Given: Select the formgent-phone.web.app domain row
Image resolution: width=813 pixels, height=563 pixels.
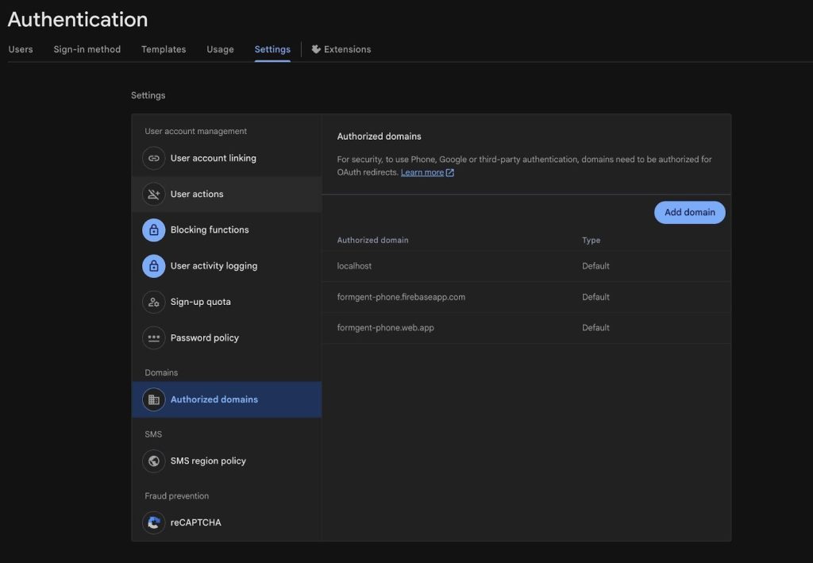Looking at the screenshot, I should point(526,328).
